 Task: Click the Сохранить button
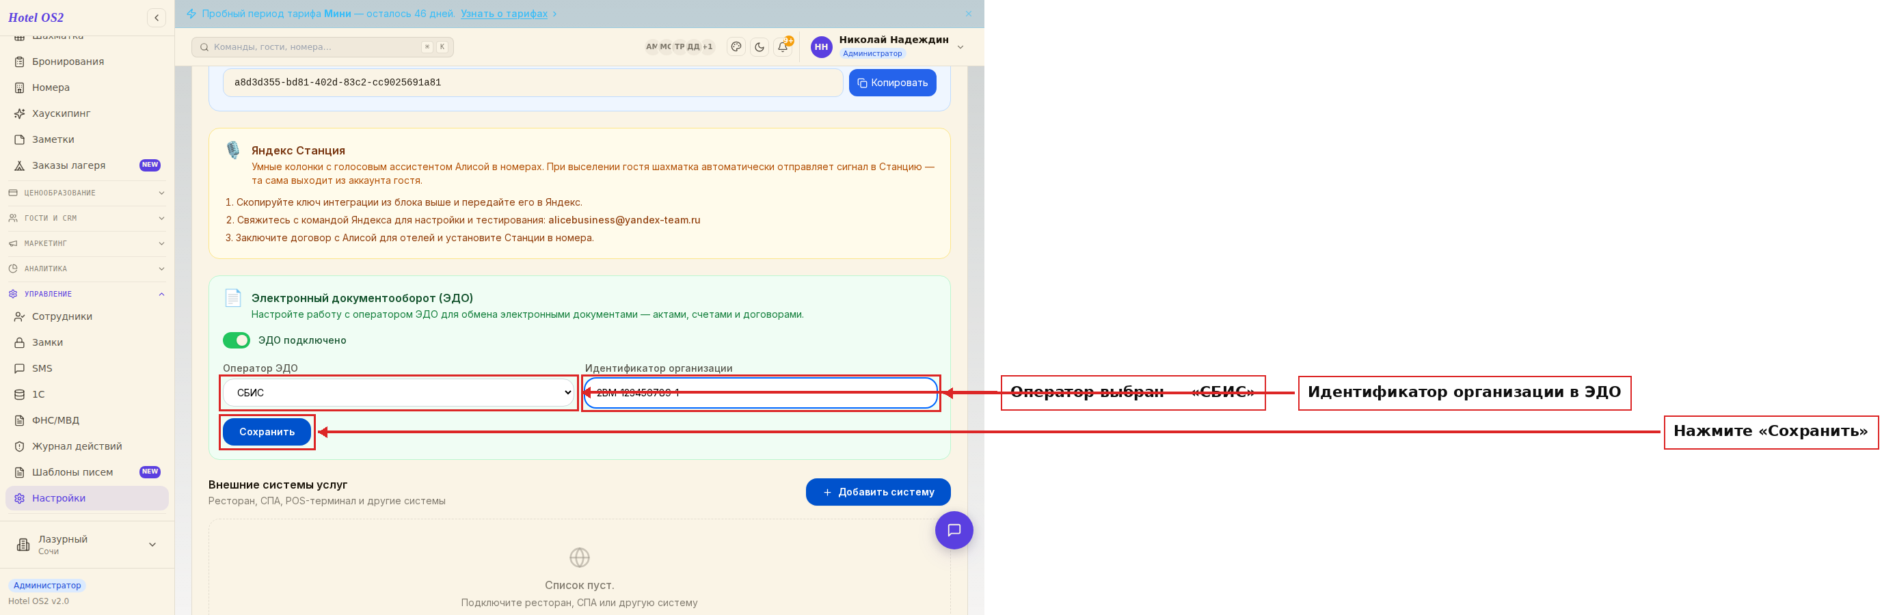(267, 432)
